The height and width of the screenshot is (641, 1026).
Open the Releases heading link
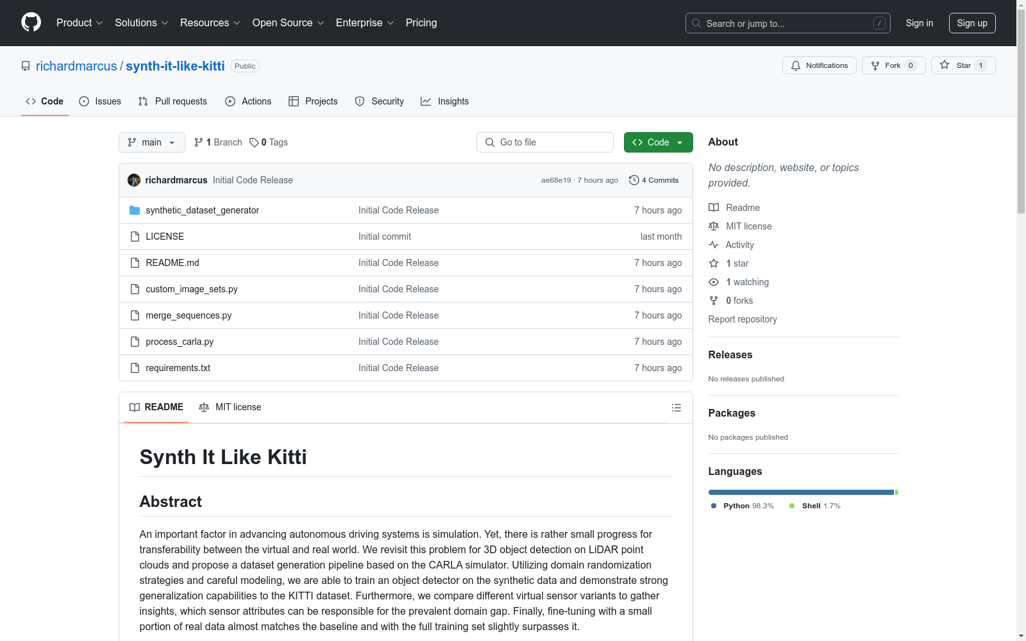pyautogui.click(x=730, y=354)
